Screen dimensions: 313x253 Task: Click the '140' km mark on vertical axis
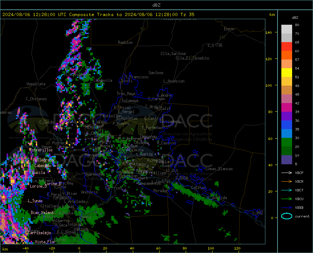click(x=268, y=33)
